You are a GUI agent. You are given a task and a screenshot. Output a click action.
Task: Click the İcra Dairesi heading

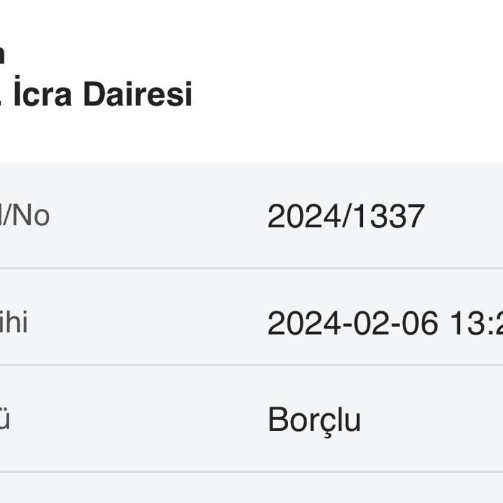(x=98, y=94)
